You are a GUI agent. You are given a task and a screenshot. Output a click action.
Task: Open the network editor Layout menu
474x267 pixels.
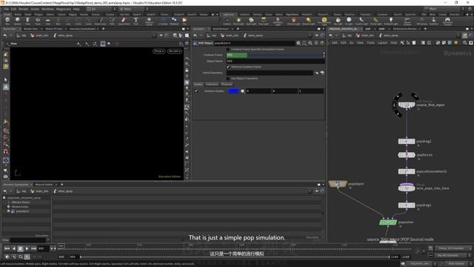(382, 43)
